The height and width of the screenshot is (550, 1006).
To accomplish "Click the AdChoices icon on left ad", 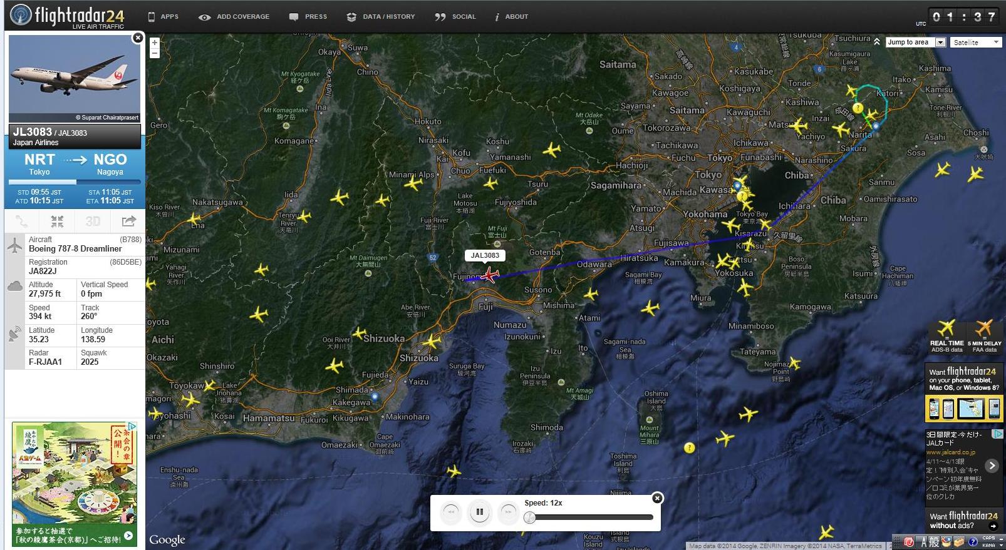I will pos(132,426).
